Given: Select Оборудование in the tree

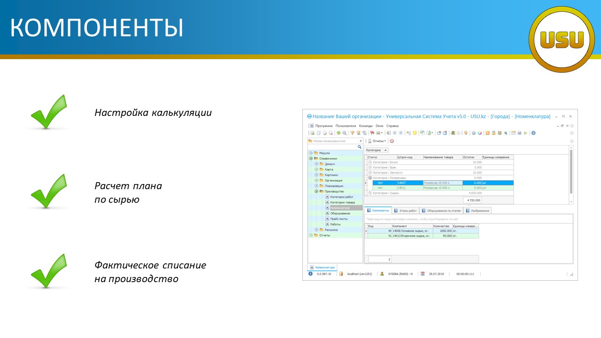Looking at the screenshot, I should (340, 213).
